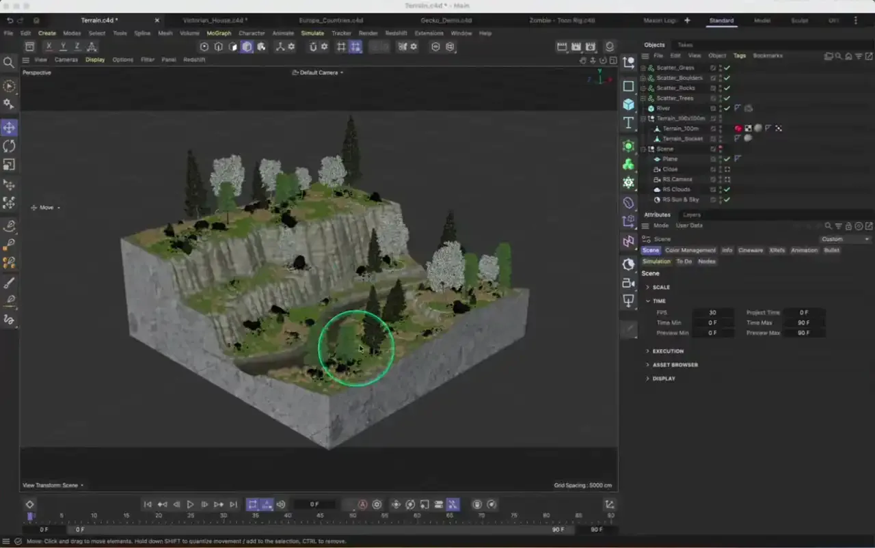Expand the ASSET BROWSER section

(x=671, y=365)
